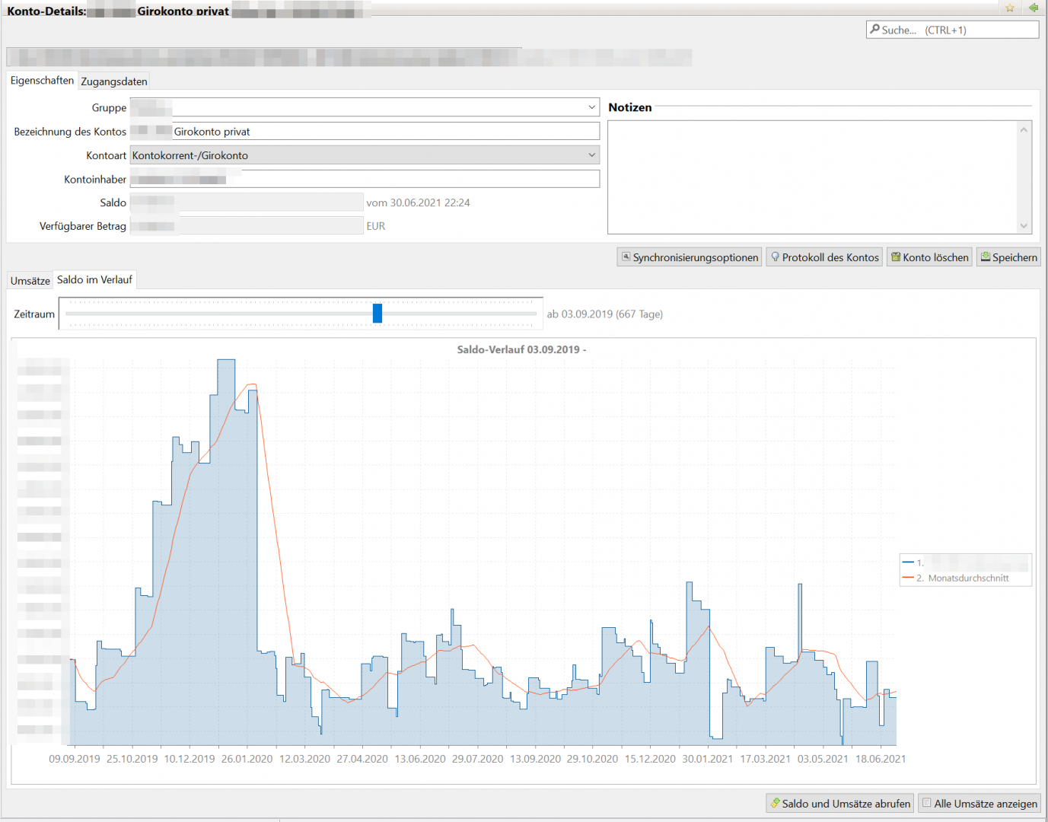This screenshot has height=822, width=1048.
Task: Click the Saldo und Umsätze abrufen icon
Action: (x=775, y=803)
